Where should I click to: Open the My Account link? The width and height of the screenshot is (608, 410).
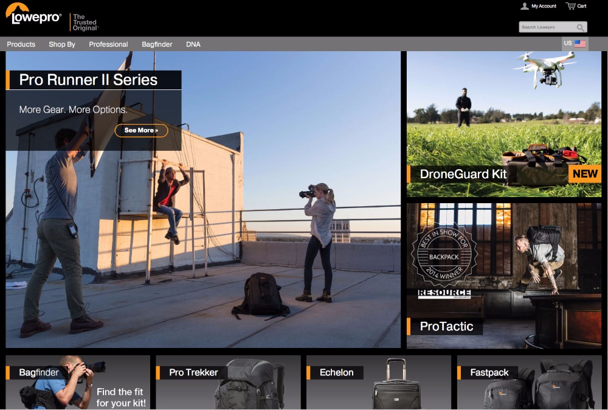544,6
